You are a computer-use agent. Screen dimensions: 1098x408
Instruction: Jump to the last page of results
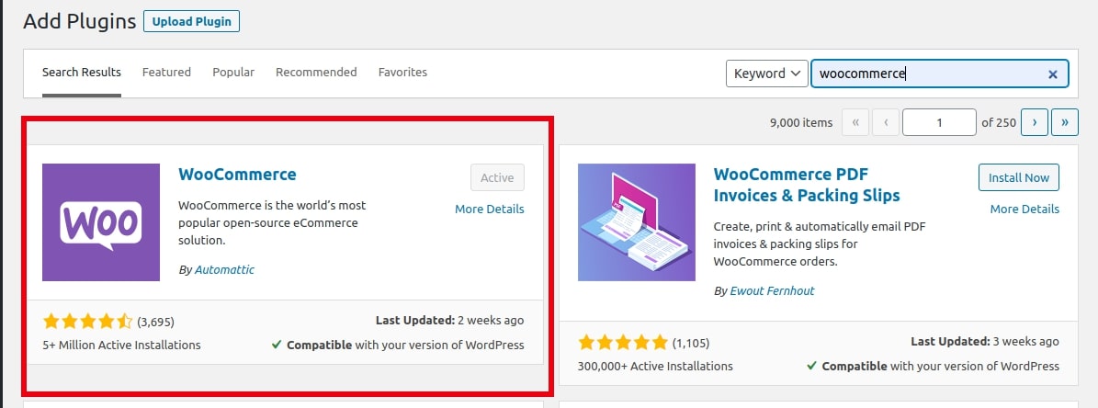pyautogui.click(x=1065, y=122)
